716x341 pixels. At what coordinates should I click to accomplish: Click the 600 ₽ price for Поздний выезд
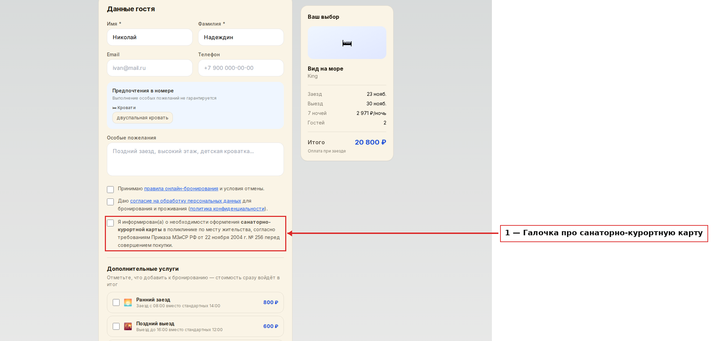tap(271, 326)
